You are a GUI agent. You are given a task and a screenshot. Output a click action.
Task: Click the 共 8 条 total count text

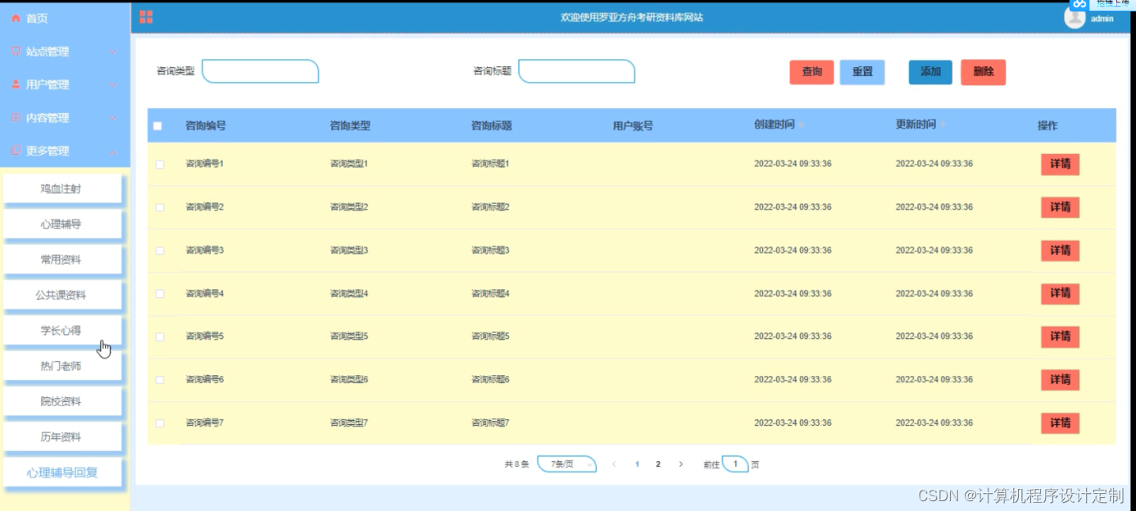[516, 464]
